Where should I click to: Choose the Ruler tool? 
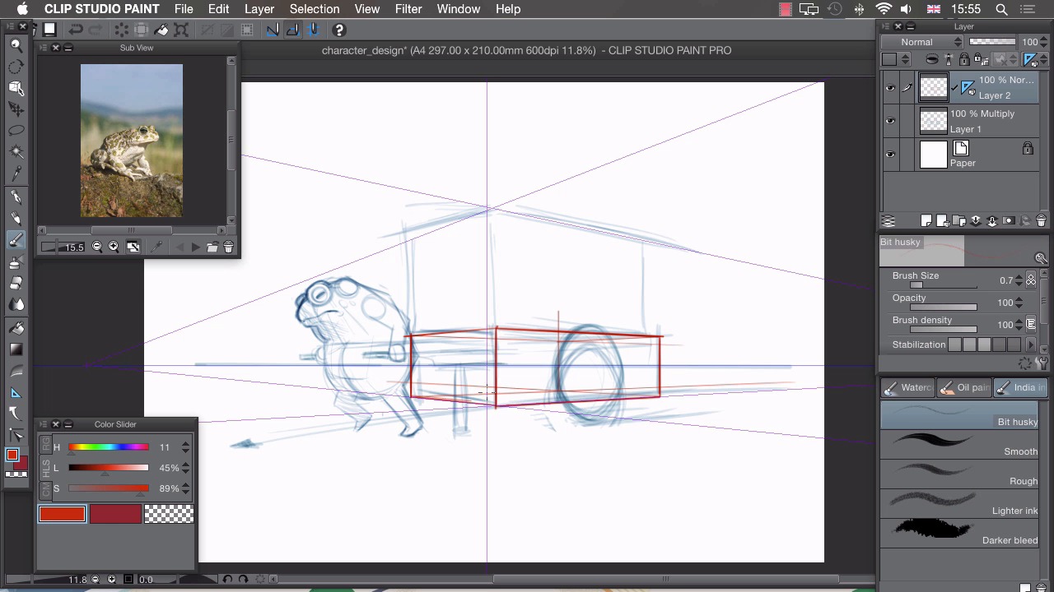coord(16,392)
